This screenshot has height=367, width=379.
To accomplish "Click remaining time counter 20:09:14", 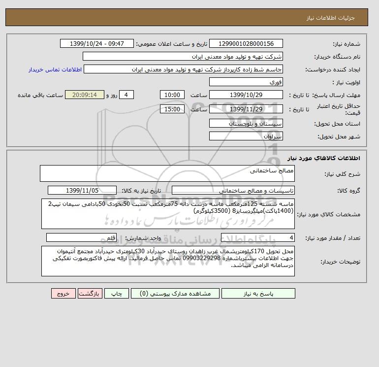I will point(85,95).
